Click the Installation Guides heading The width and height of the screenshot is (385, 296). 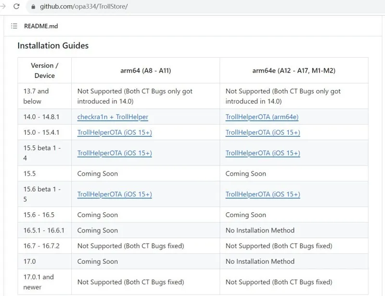tap(53, 46)
